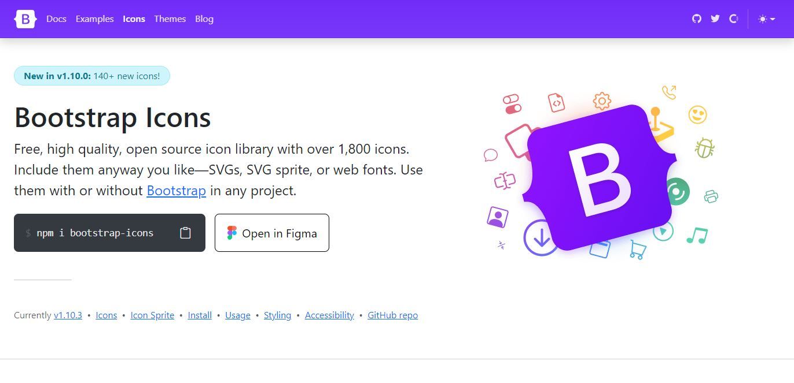
Task: Navigate to the Blog page
Action: point(204,19)
